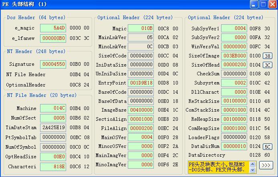Select the ImageBase field 00400000

pyautogui.click(x=141, y=110)
